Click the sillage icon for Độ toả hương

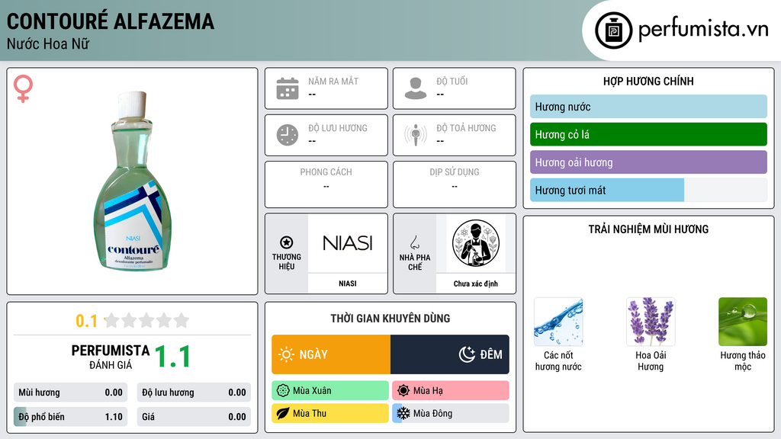point(416,135)
